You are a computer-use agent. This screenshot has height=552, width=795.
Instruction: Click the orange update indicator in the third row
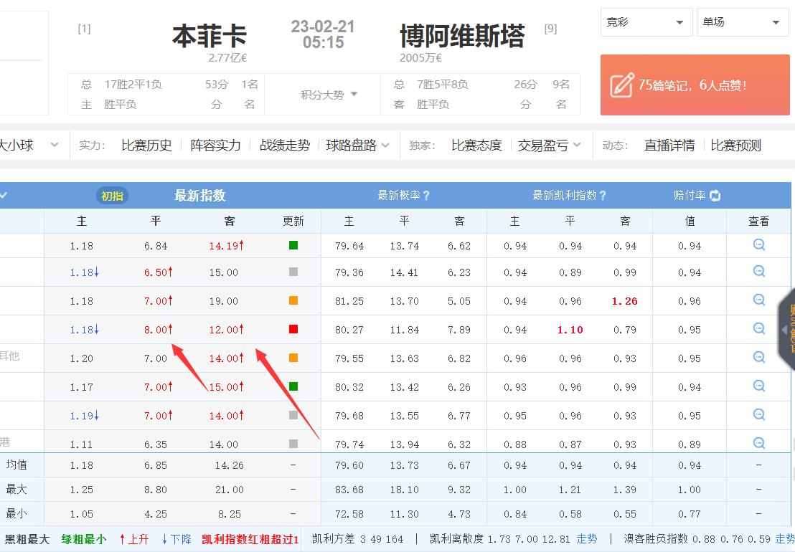pyautogui.click(x=293, y=300)
